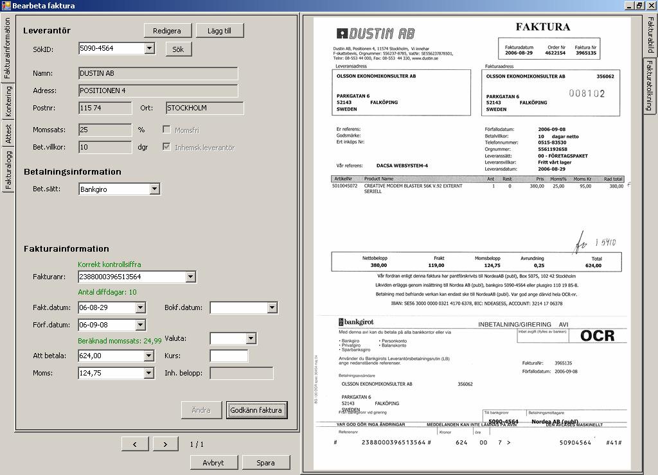Click the FAKTURA title on the invoice image

click(x=543, y=27)
